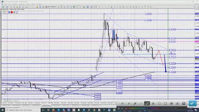Screen dimensions: 199x112
Task: Choose the circle annotation tool
Action: 159,104
